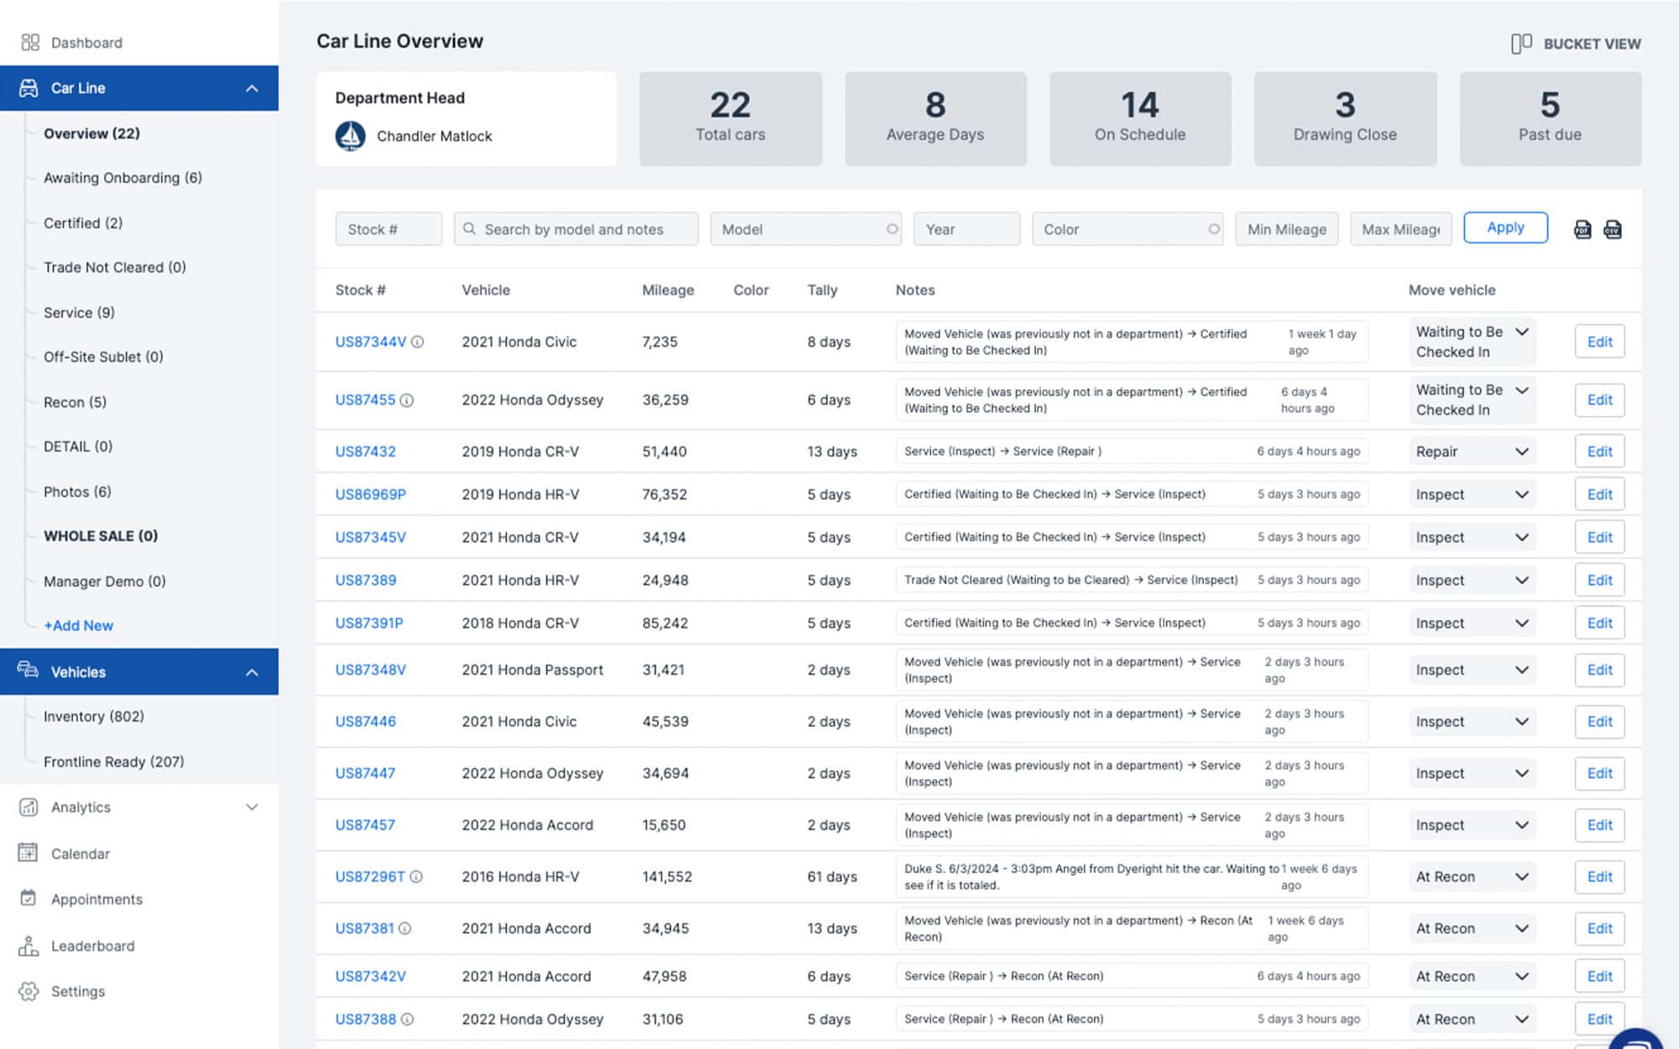Open Inventory (802) page
The width and height of the screenshot is (1679, 1049).
pyautogui.click(x=94, y=717)
